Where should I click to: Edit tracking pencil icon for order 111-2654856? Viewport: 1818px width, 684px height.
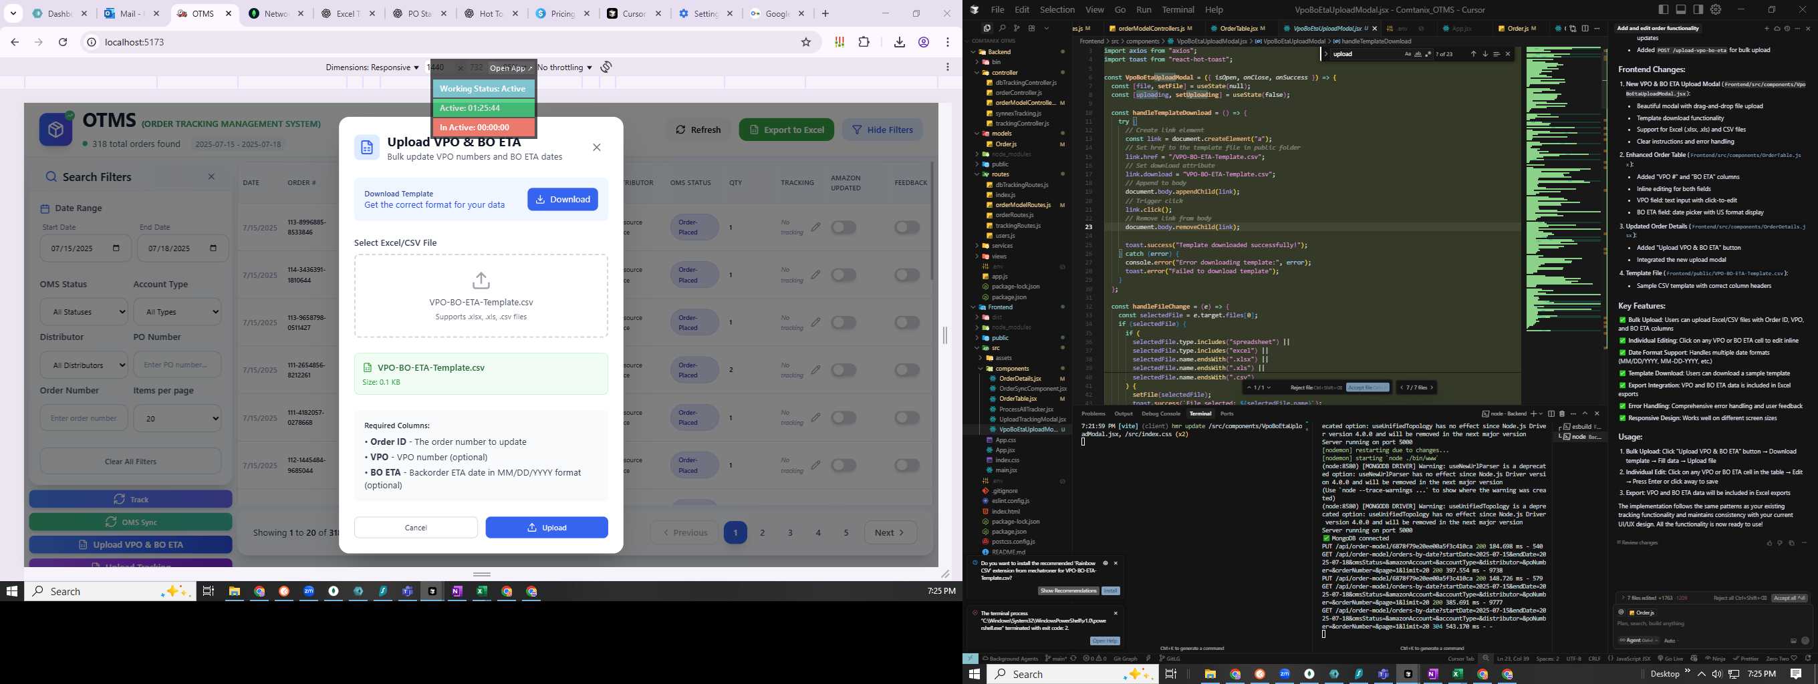815,369
